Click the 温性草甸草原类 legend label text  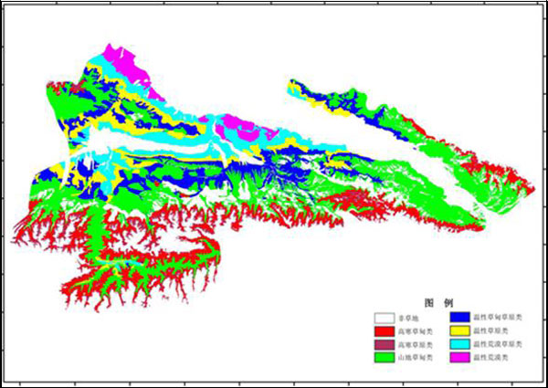coord(499,317)
